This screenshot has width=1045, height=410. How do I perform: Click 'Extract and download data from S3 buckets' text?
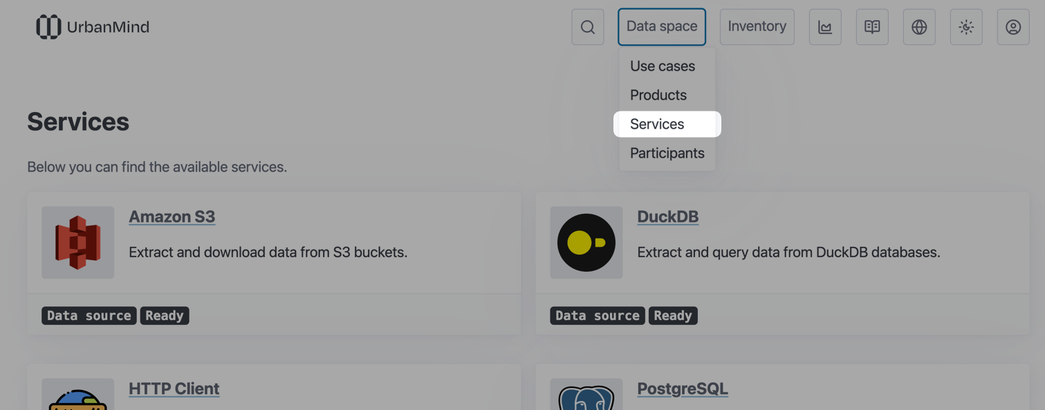[x=268, y=252]
